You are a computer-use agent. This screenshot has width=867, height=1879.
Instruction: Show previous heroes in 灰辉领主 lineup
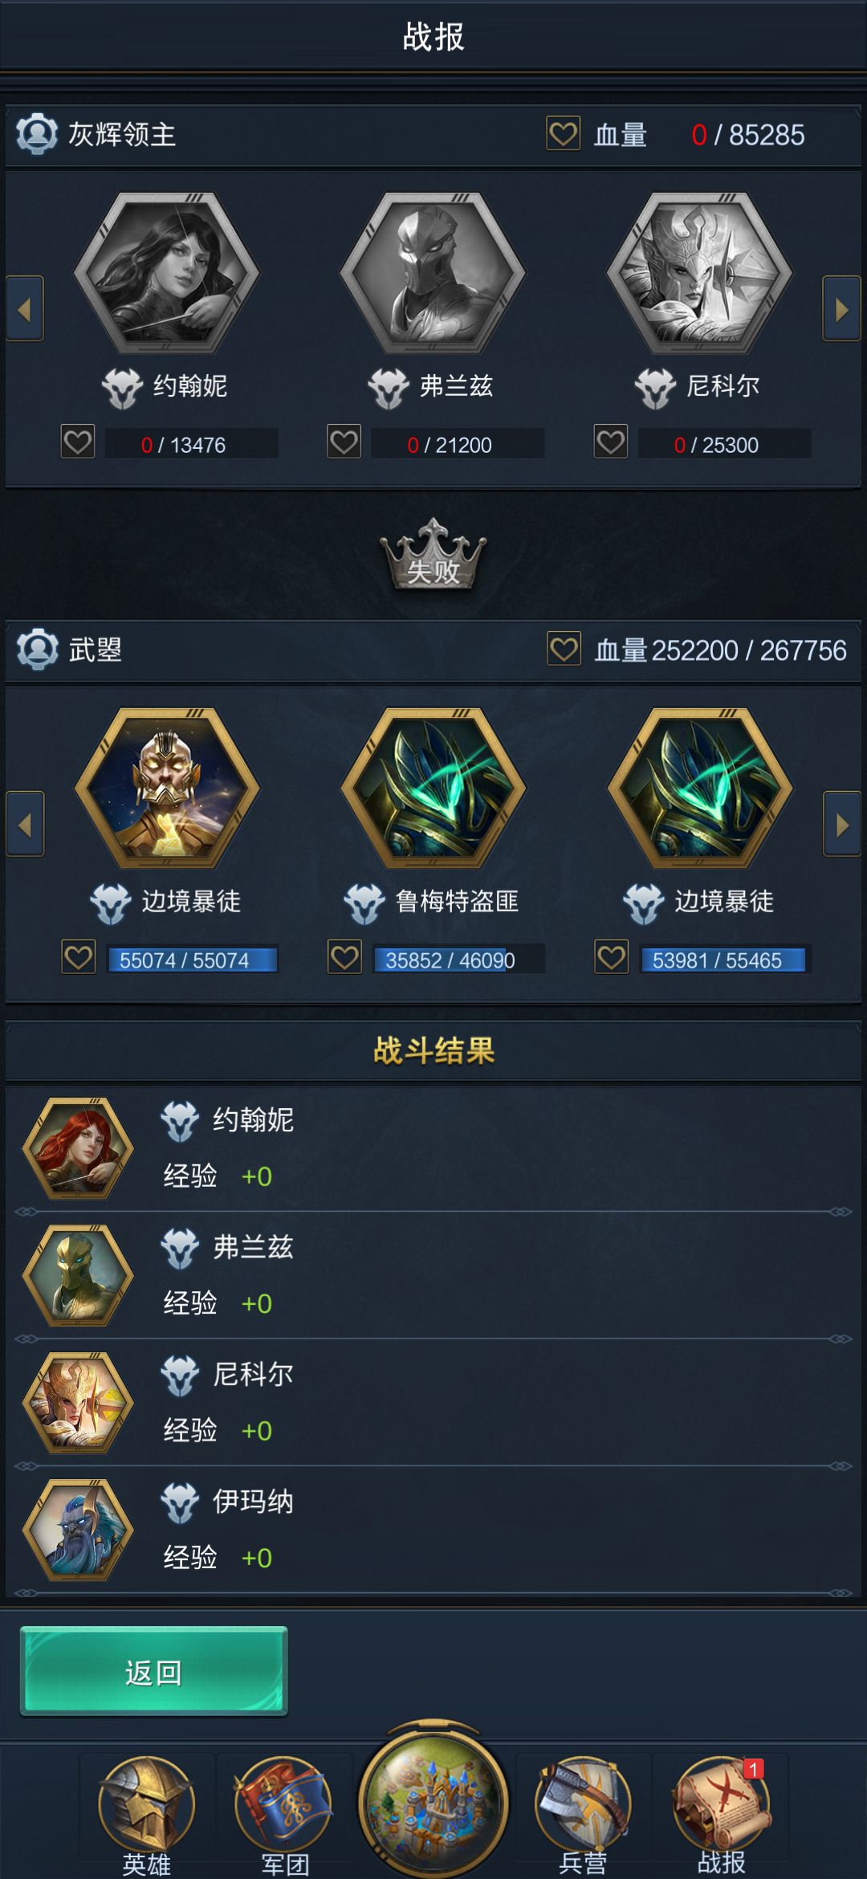[25, 308]
